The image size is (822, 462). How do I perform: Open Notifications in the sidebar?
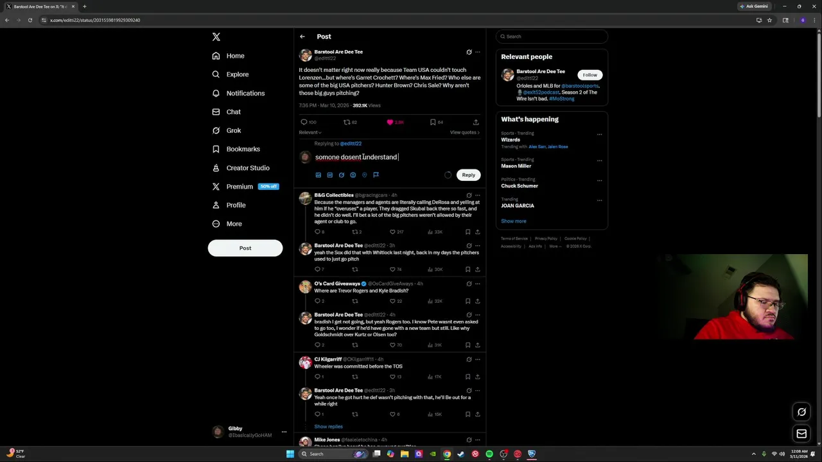click(x=238, y=93)
